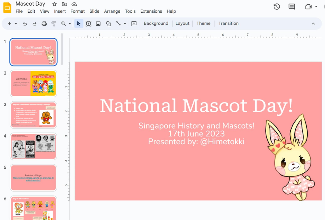Screen dimensions: 325x220
Task: Open the Arrange menu
Action: [112, 11]
